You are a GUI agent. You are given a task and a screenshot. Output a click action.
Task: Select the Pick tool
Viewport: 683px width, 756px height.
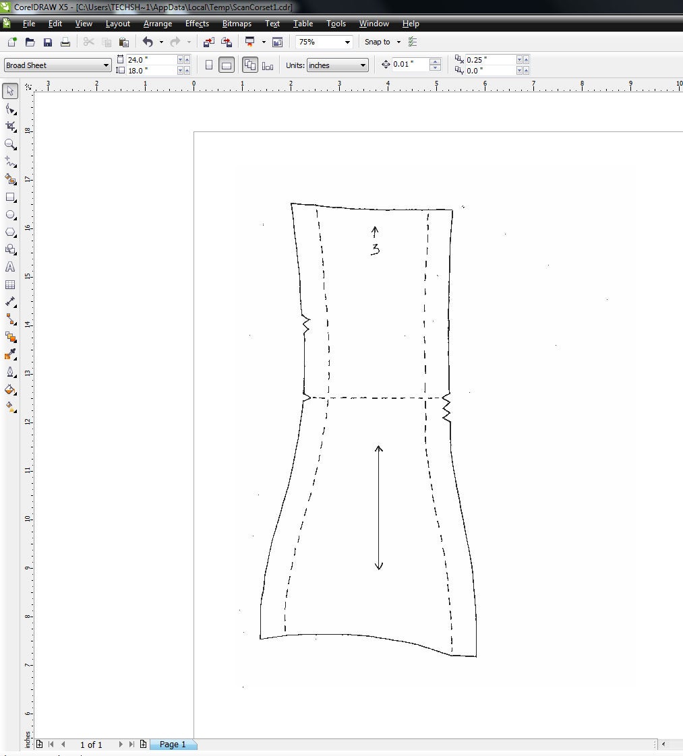pyautogui.click(x=10, y=90)
